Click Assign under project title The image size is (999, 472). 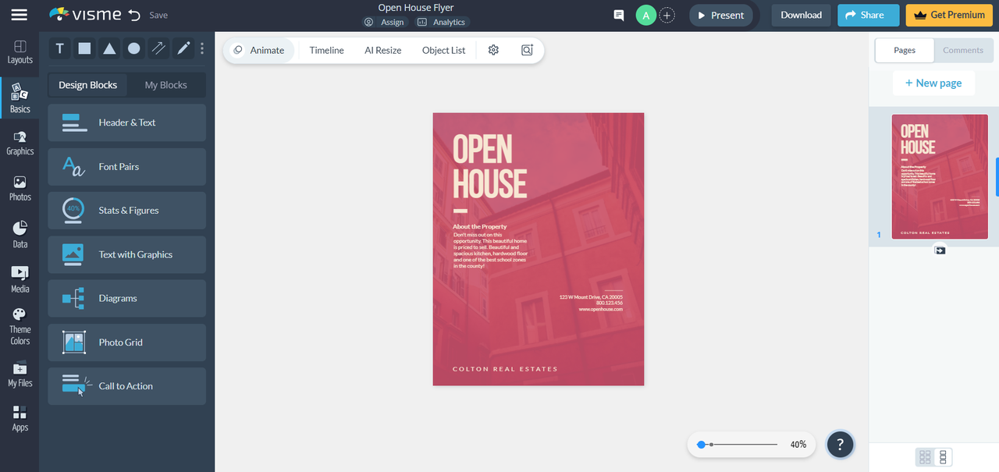point(384,22)
